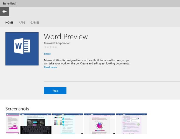
Task: Click the Word Preview title
Action: (66, 37)
